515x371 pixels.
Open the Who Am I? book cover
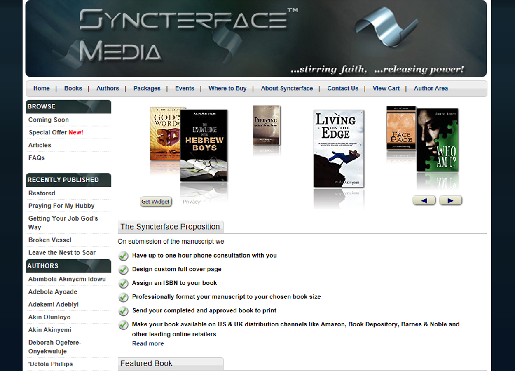pyautogui.click(x=438, y=140)
